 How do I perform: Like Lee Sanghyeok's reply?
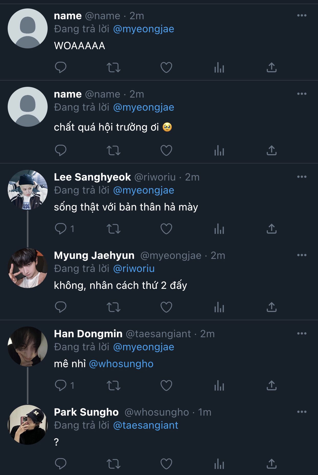(166, 229)
